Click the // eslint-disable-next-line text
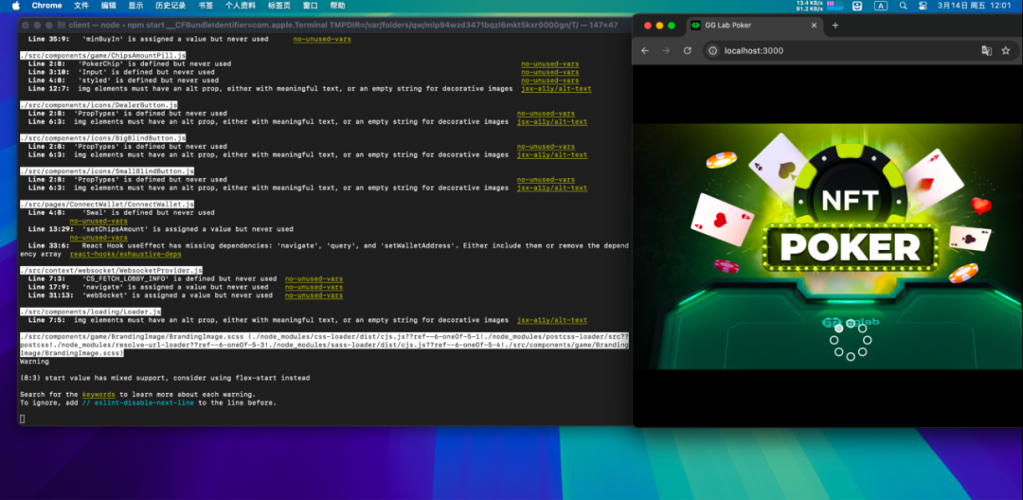Screen dimensions: 1023x500 click(137, 402)
